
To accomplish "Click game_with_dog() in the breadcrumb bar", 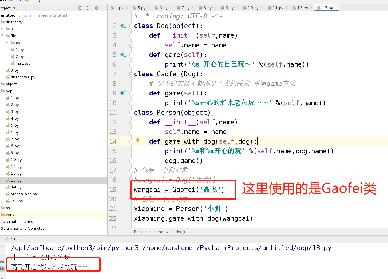I will click(x=169, y=232).
